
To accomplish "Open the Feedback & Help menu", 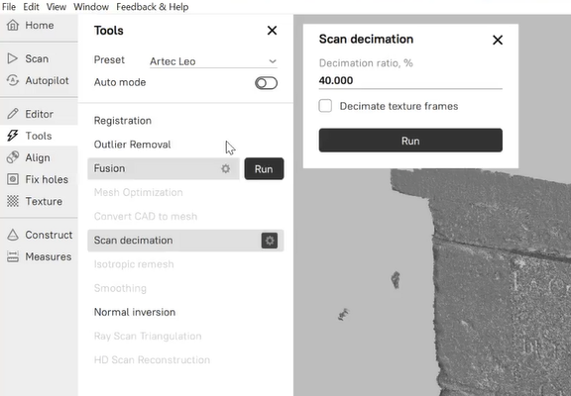I will 153,7.
